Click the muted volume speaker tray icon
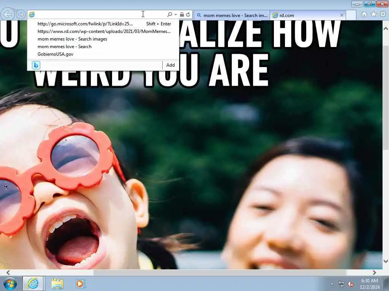Viewport: 389px width, 291px height. point(351,284)
